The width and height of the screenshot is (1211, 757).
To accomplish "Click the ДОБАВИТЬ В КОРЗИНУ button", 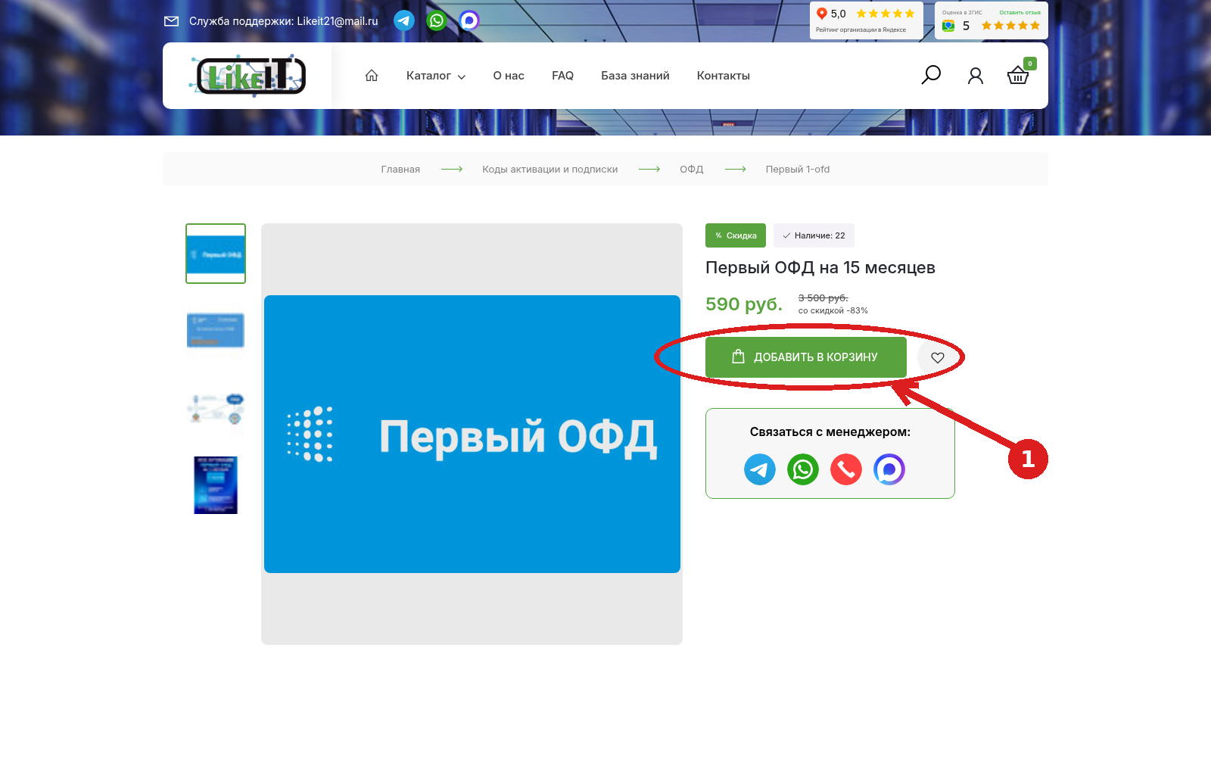I will tap(806, 357).
